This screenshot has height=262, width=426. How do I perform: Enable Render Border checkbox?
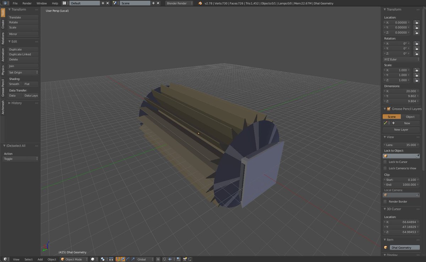385,202
